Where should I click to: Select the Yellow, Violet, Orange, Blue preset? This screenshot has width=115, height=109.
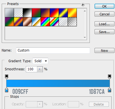click(19, 22)
